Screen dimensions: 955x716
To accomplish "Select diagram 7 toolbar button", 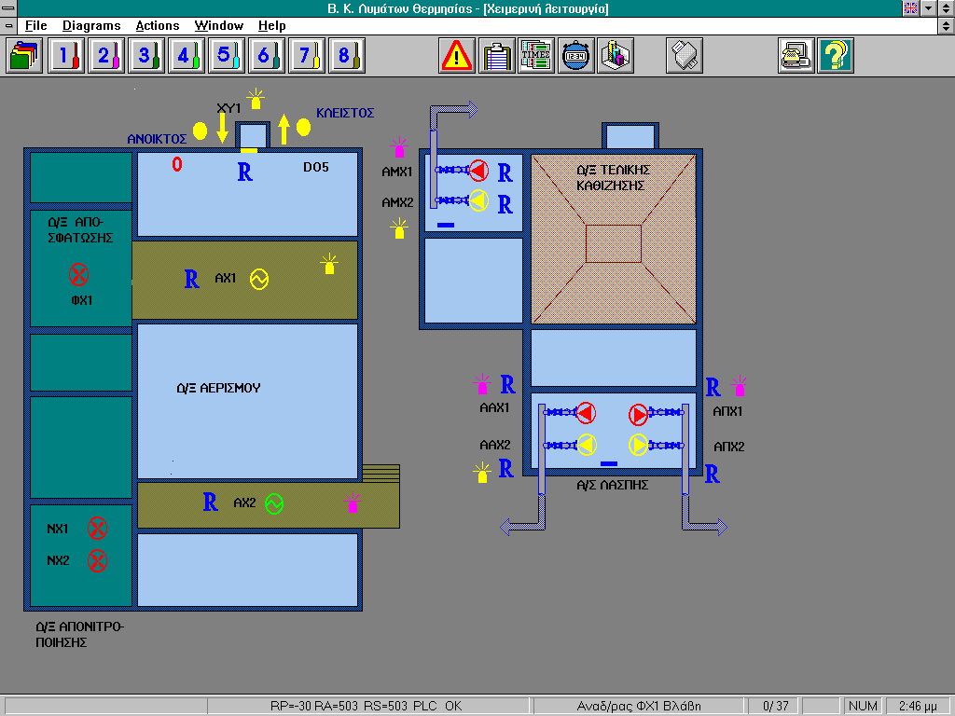I will (307, 56).
